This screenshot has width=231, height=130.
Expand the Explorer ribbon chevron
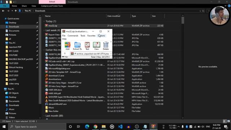[226, 6]
